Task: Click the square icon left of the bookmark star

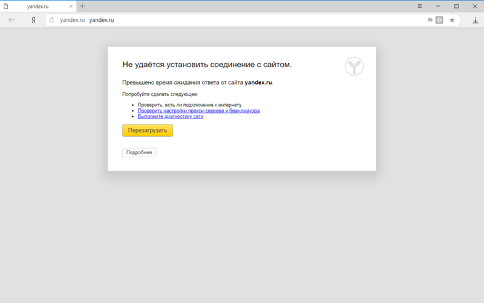Action: [439, 20]
